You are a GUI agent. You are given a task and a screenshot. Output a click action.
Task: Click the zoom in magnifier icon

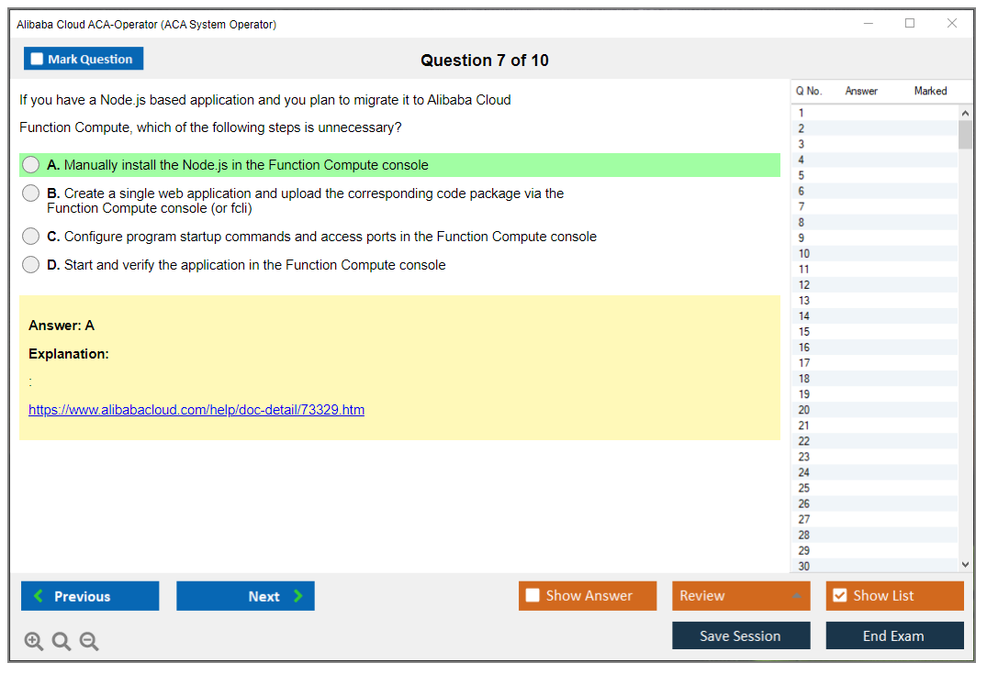click(34, 642)
